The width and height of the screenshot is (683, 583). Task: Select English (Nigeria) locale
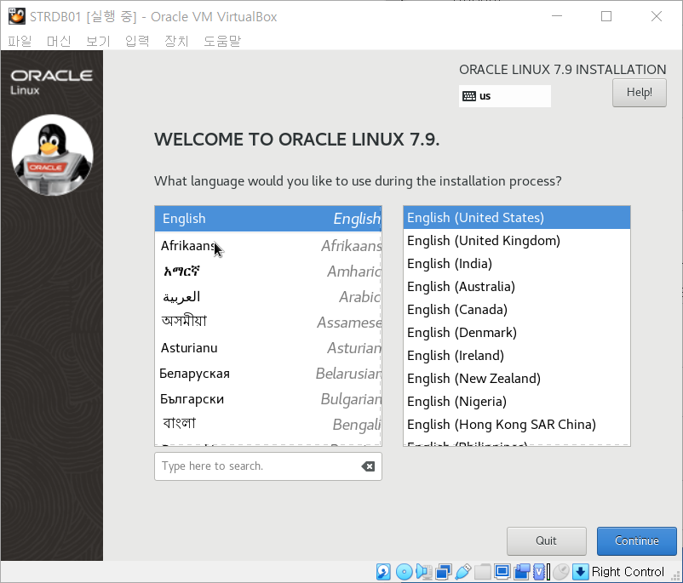[x=517, y=402]
